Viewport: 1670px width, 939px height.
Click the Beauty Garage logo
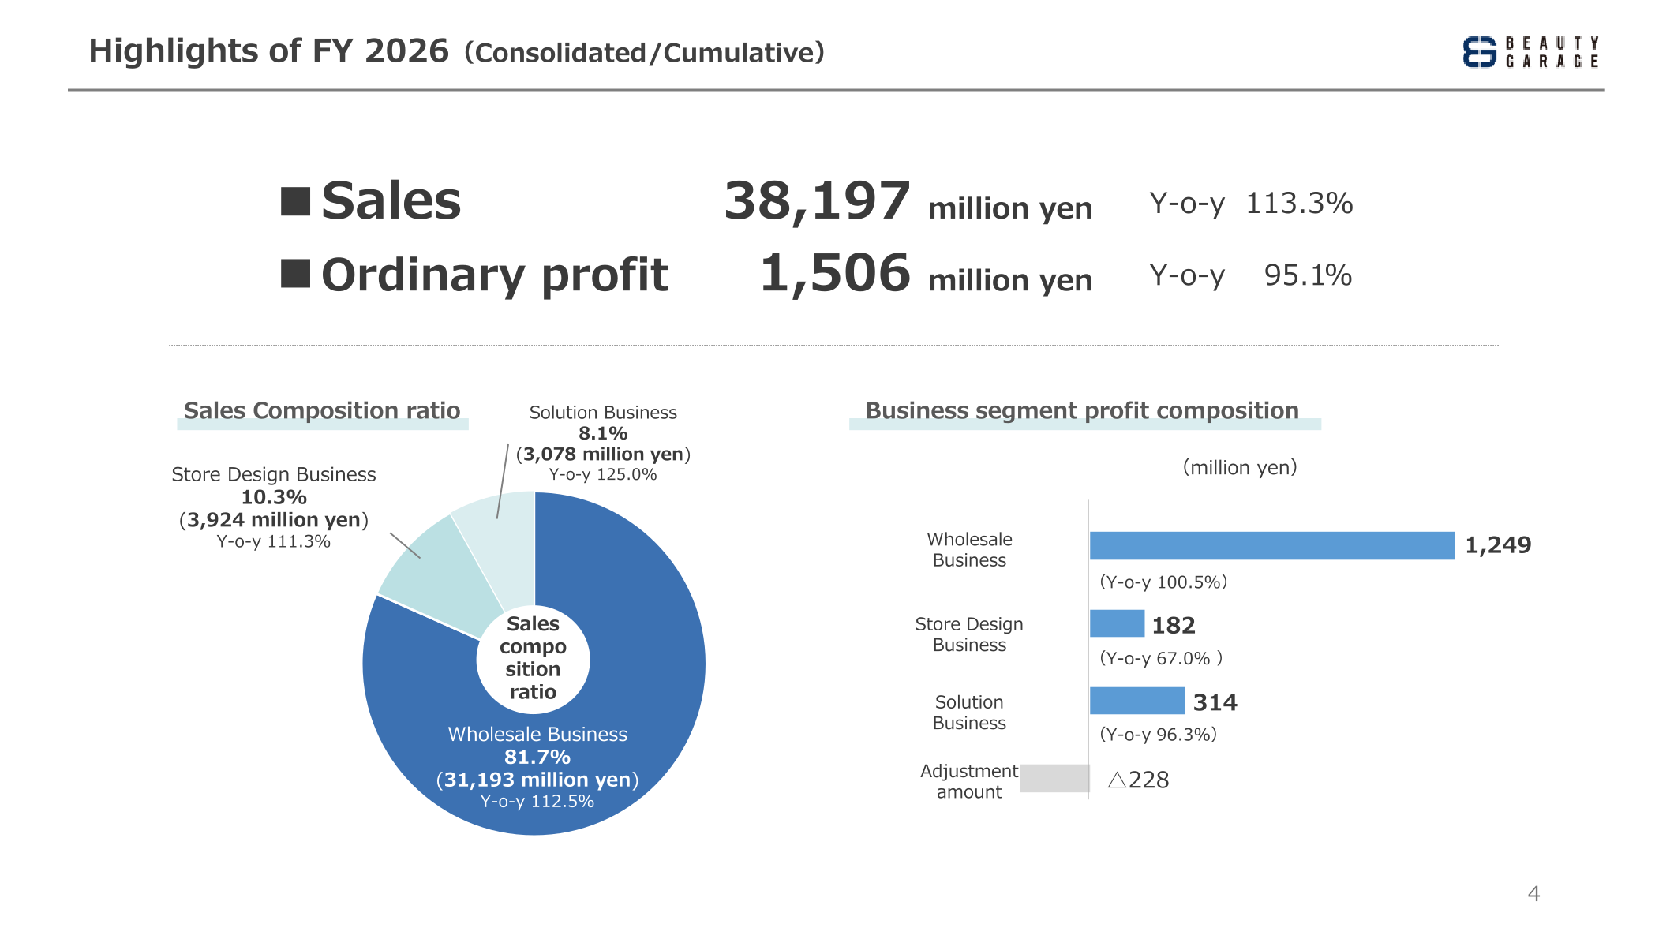point(1530,52)
